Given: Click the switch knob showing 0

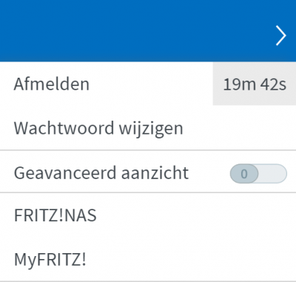Looking at the screenshot, I should pyautogui.click(x=244, y=173).
